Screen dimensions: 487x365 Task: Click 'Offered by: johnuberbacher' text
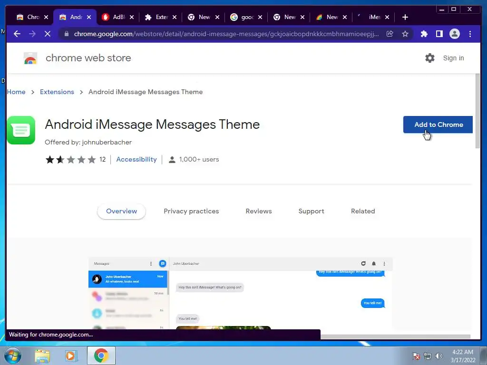(88, 142)
